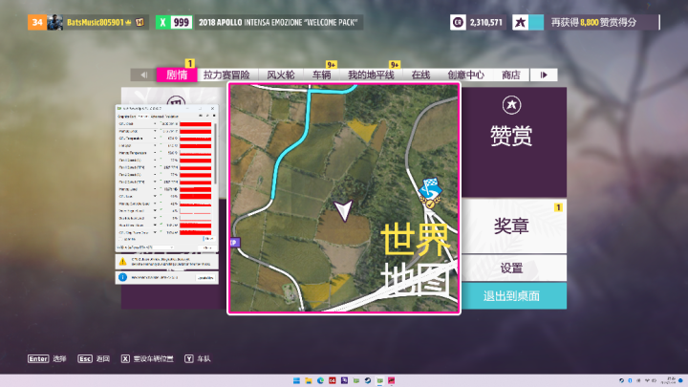
Task: Click the orange level 34 badge
Action: pyautogui.click(x=37, y=22)
